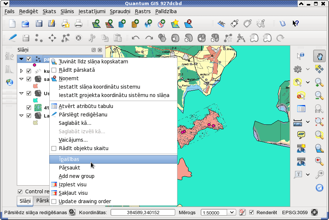Viewport: 329px width, 220px height.
Task: Toggle editing pencil in digitizing toolbar
Action: click(x=13, y=38)
